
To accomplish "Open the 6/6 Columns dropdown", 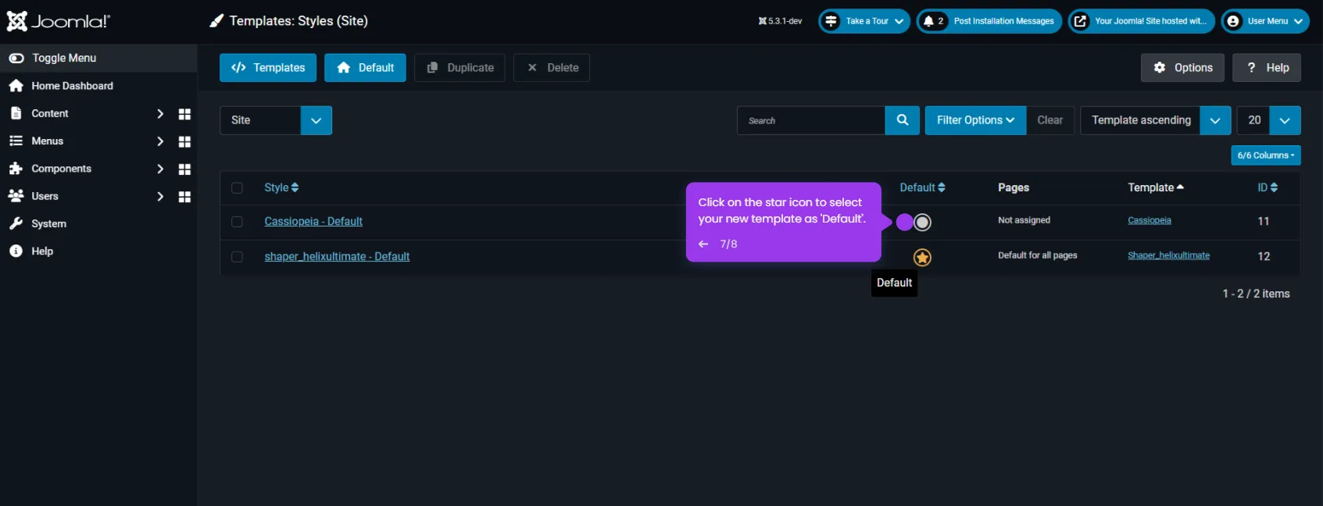I will point(1266,155).
